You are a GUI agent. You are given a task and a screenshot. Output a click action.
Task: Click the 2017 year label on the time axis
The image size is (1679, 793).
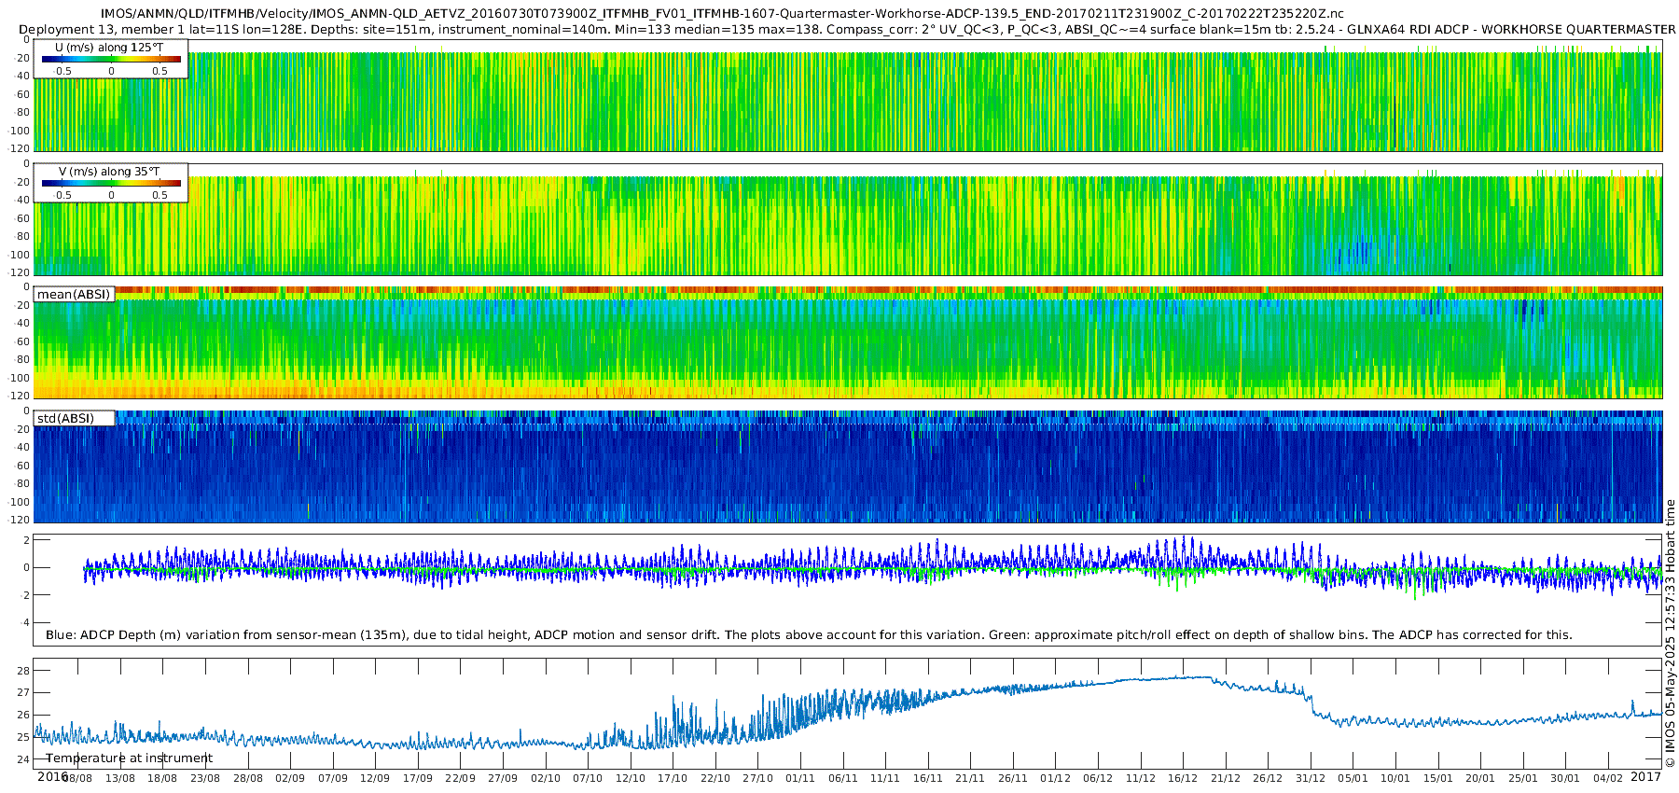1645,776
